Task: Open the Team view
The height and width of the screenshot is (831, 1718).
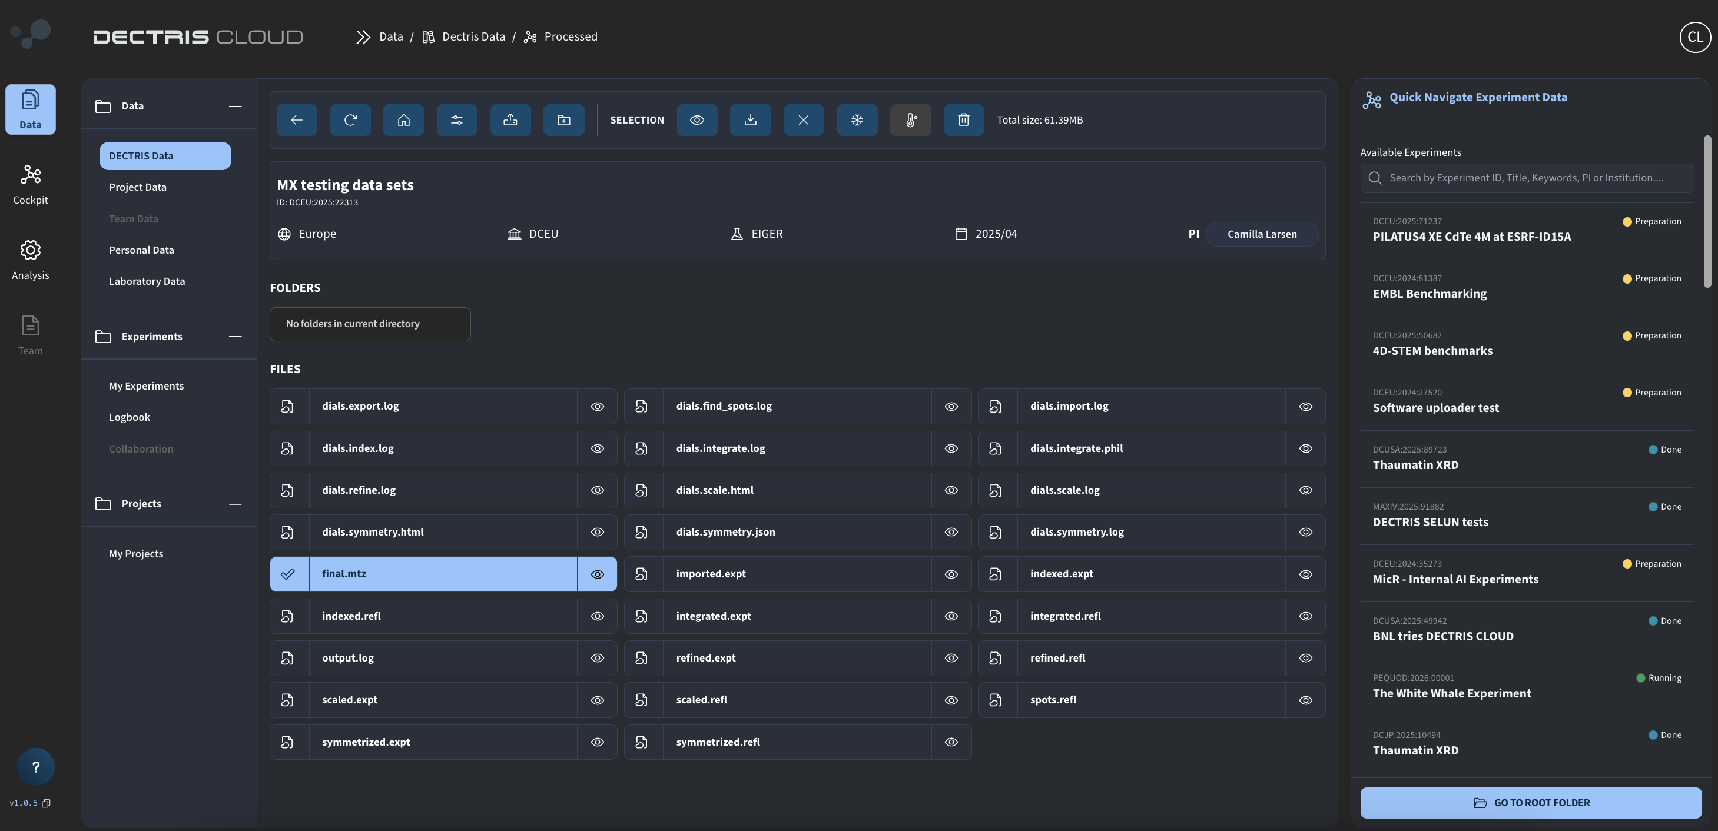Action: point(31,335)
